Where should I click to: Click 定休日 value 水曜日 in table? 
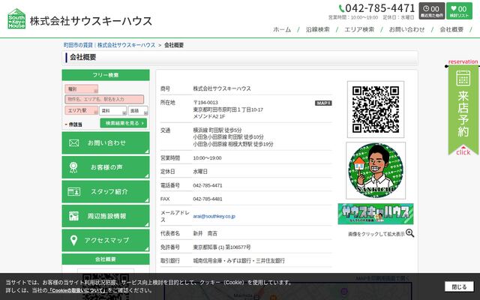pos(200,172)
